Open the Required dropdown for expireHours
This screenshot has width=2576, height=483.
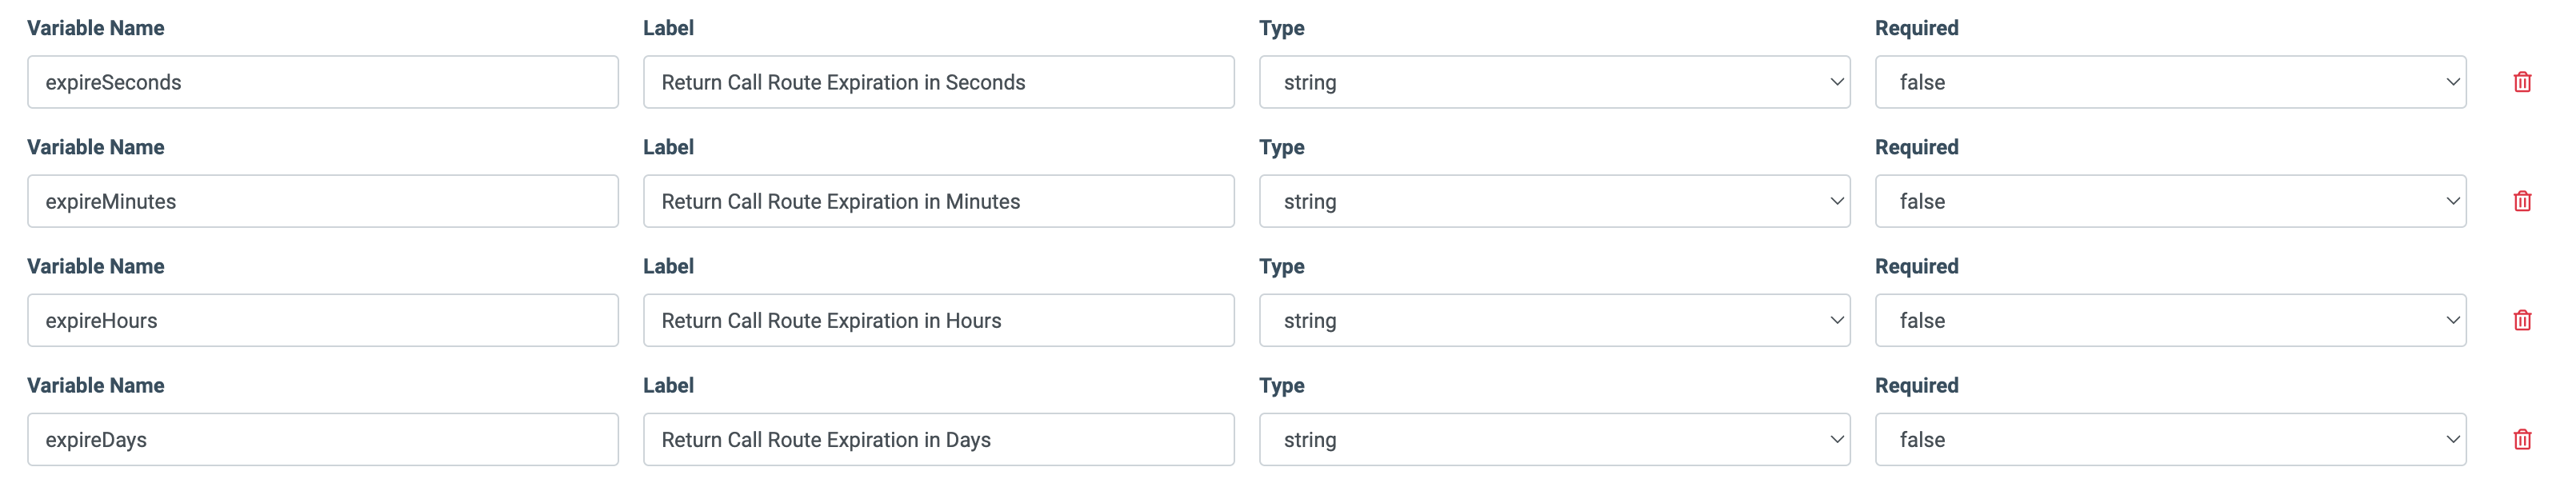[x=2169, y=320]
